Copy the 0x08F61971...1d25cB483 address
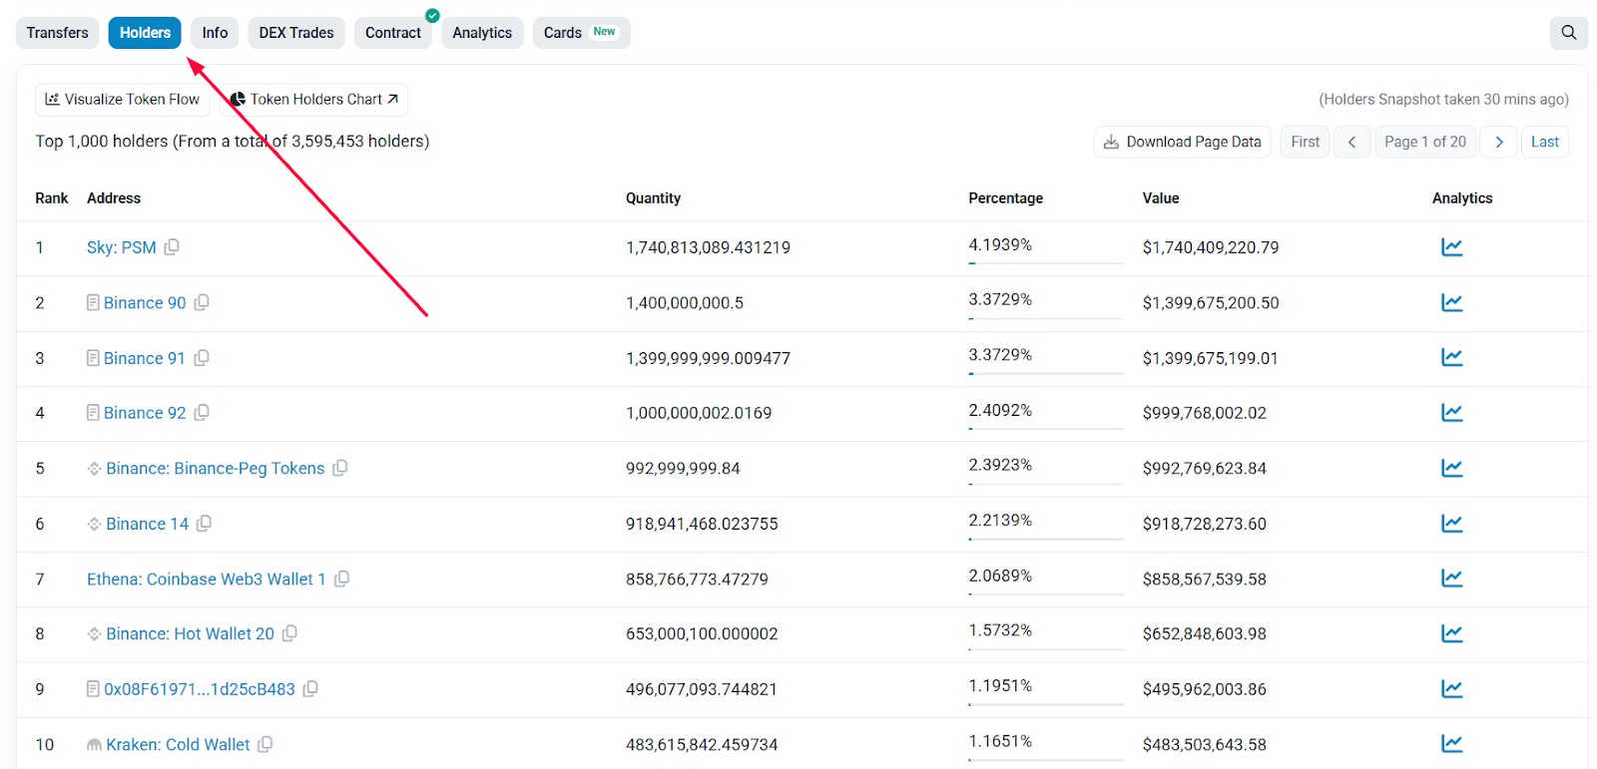This screenshot has height=769, width=1597. point(310,688)
